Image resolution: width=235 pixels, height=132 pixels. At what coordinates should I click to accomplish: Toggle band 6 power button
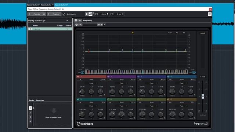click(x=108, y=99)
